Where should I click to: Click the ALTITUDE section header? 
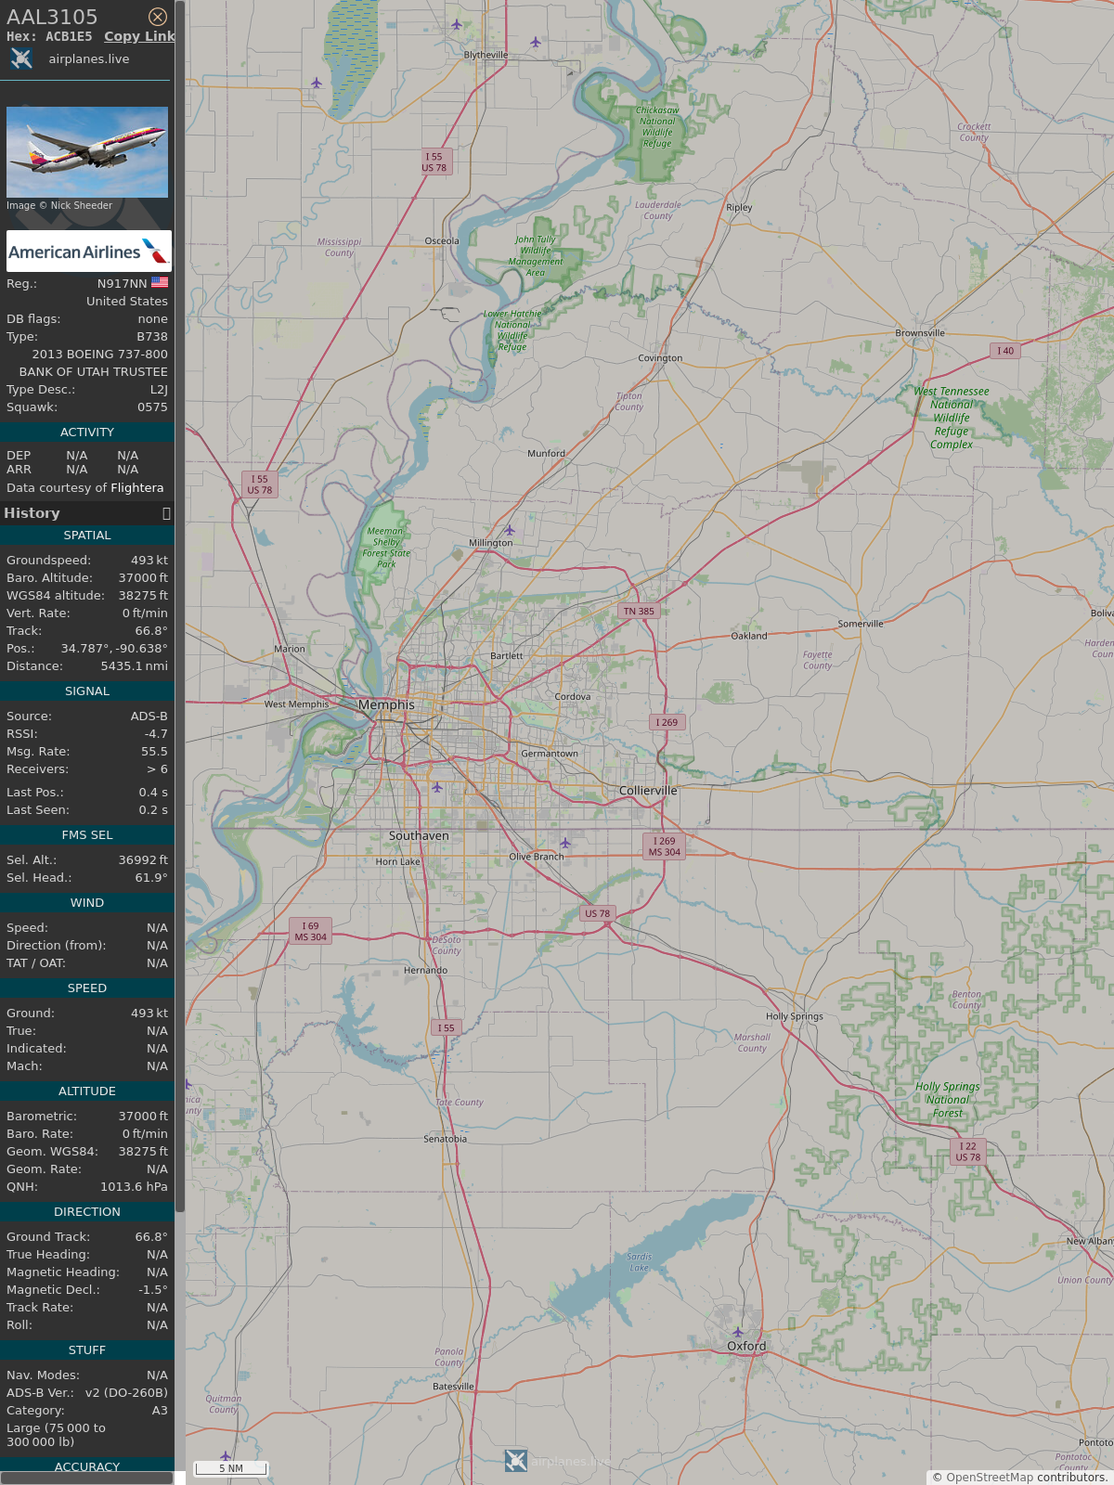tap(87, 1091)
